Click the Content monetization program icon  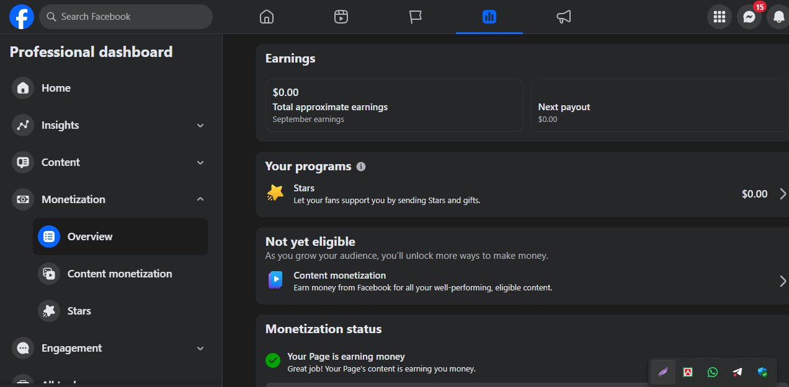click(x=275, y=280)
